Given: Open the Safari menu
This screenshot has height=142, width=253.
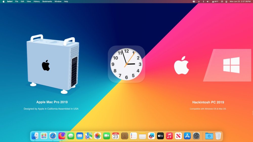Looking at the screenshot, I should coord(10,2).
